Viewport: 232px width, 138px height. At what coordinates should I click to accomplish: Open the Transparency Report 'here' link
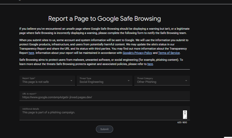[31, 53]
